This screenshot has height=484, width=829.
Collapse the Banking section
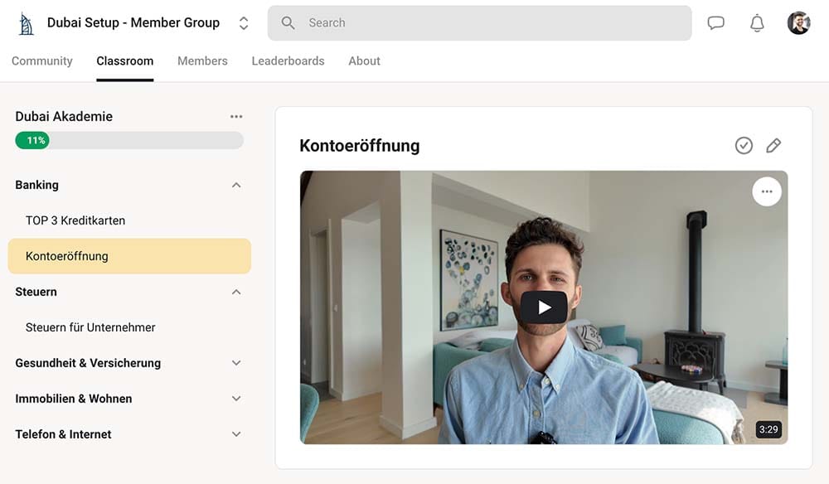(x=236, y=185)
